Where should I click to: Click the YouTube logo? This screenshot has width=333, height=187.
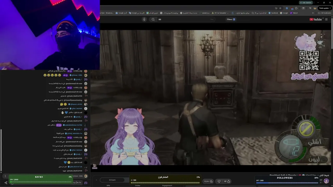316,19
